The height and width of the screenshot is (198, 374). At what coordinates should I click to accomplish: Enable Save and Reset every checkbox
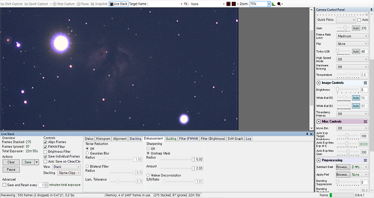[x=4, y=185]
